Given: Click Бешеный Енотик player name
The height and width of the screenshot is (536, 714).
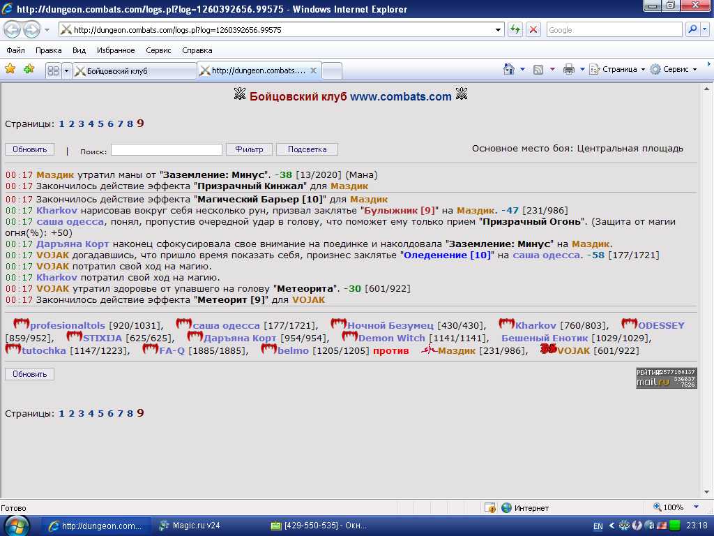Looking at the screenshot, I should pyautogui.click(x=545, y=338).
